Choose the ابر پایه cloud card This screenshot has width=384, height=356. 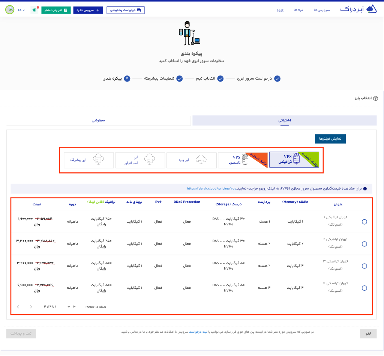191,160
